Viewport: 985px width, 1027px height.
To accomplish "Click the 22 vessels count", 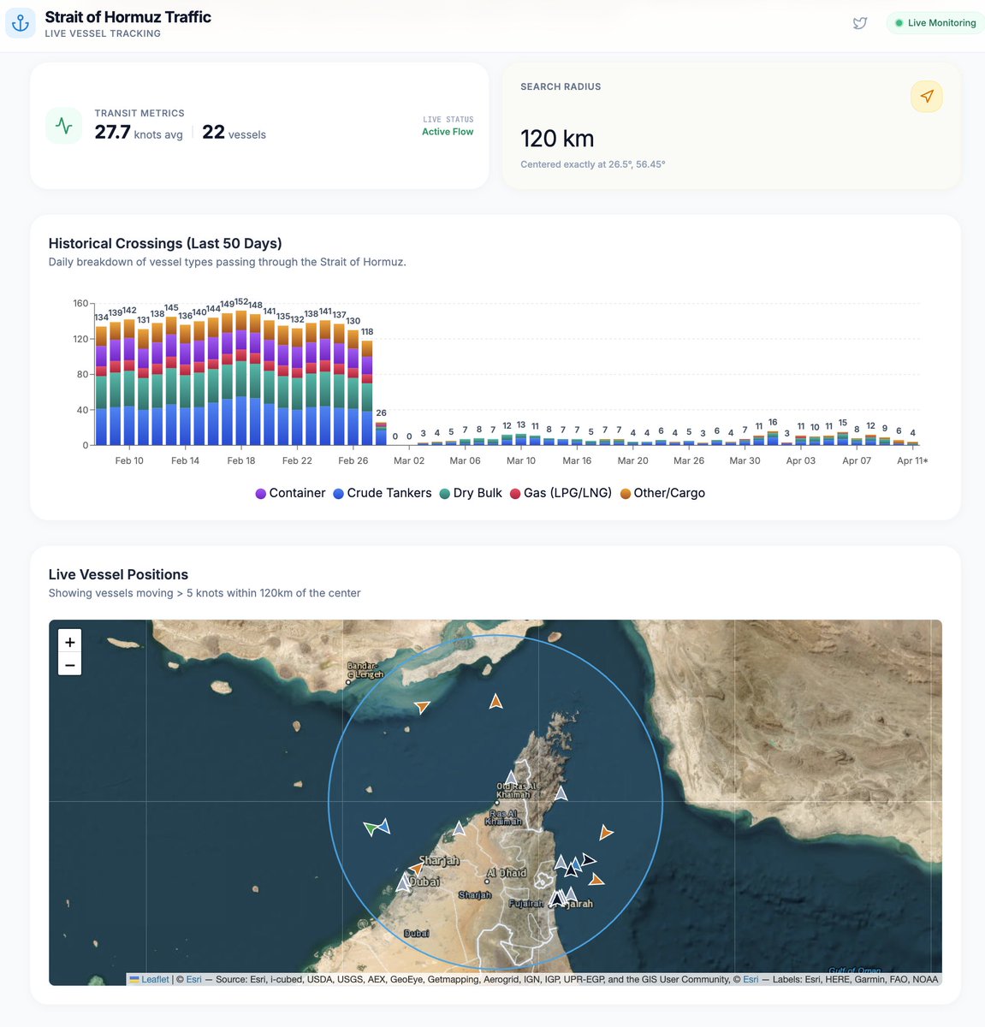I will [x=234, y=133].
